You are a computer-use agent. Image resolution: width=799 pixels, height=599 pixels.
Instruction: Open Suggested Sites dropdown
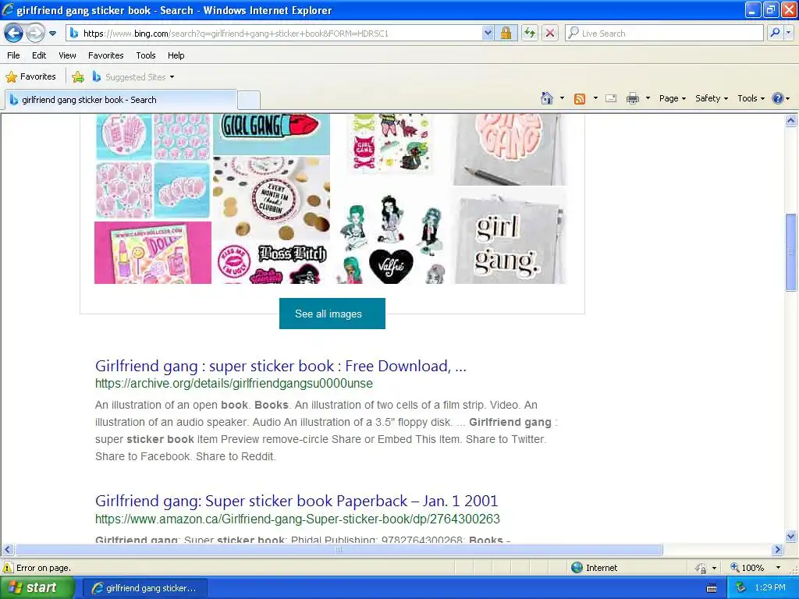pos(133,77)
